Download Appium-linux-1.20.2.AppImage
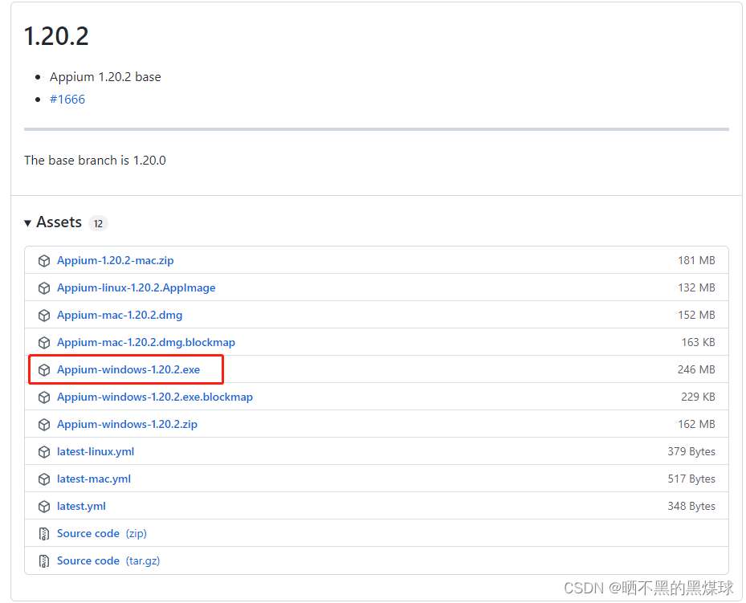This screenshot has width=746, height=603. pos(136,287)
